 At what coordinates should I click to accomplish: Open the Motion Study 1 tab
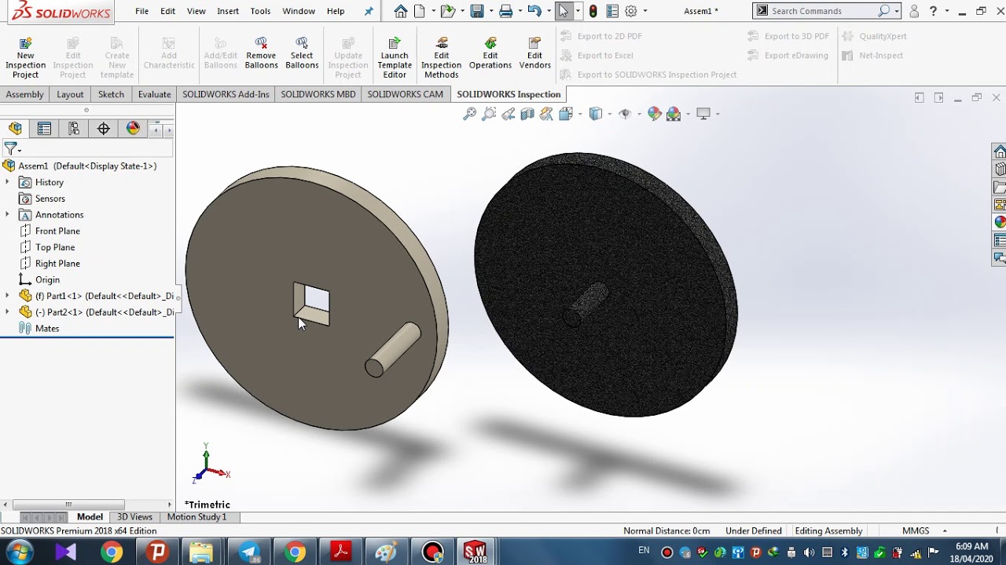[x=196, y=517]
